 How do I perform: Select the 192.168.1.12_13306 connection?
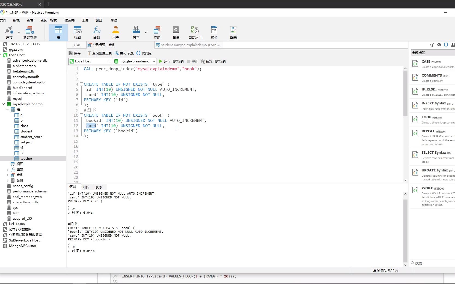(24, 44)
